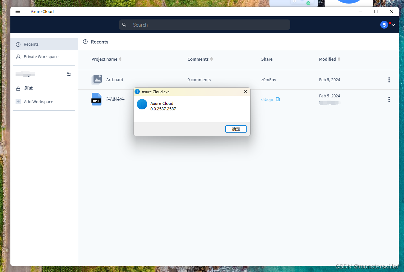Click the lock icon beside 测试

[x=18, y=88]
